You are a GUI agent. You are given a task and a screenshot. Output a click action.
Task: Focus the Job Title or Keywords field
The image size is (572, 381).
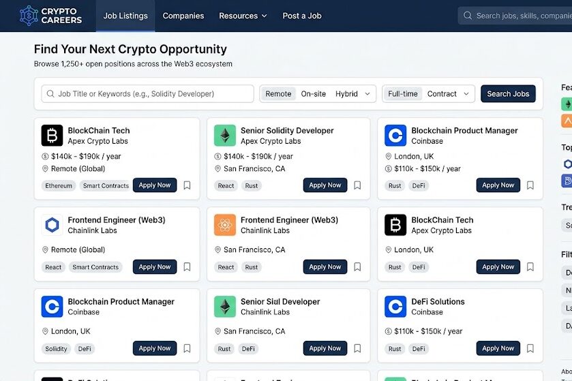click(x=147, y=93)
